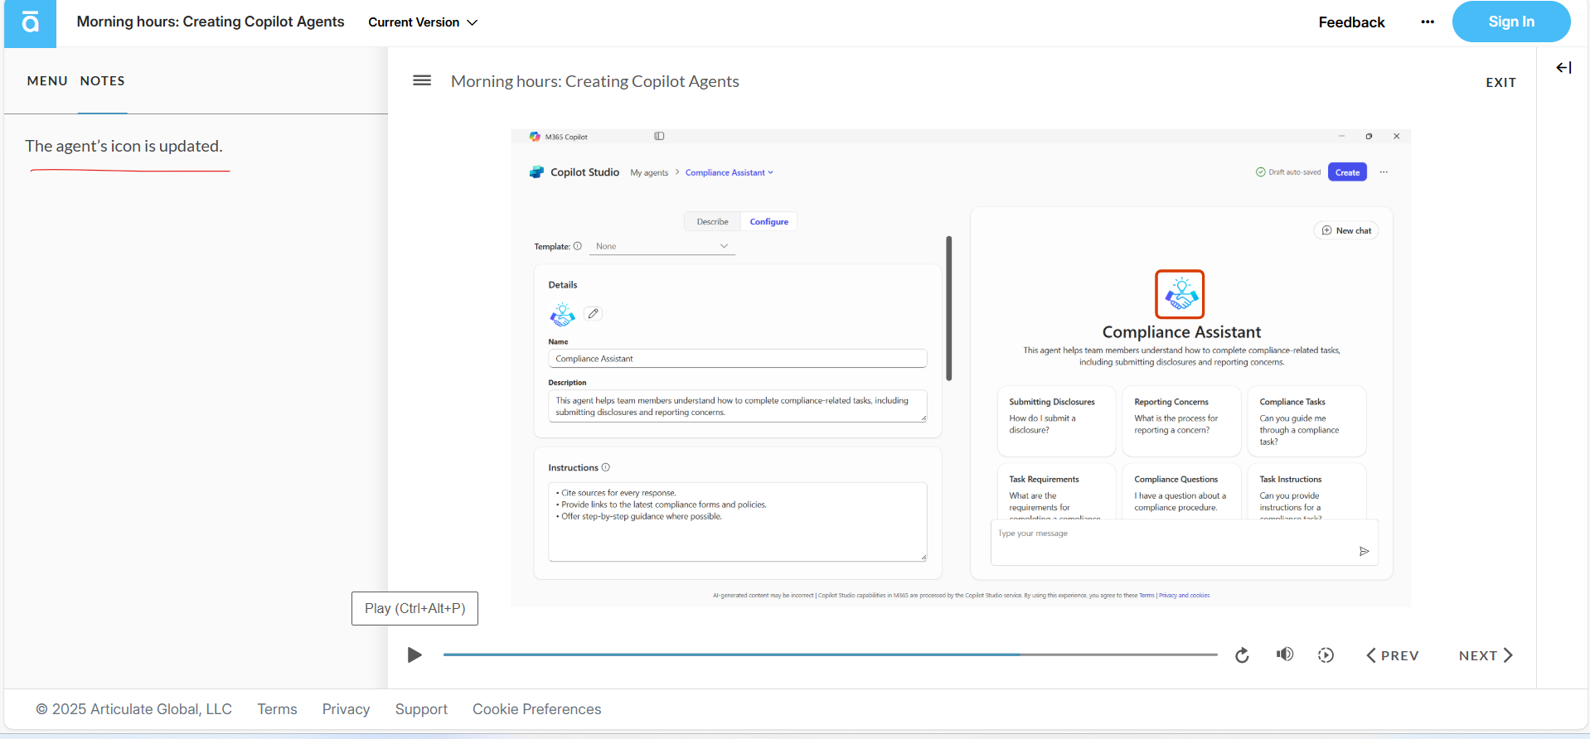This screenshot has width=1590, height=739.
Task: Select the Task Instructions prompt card
Action: [1306, 491]
